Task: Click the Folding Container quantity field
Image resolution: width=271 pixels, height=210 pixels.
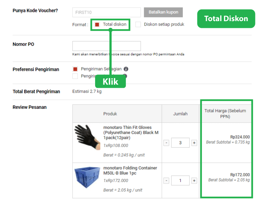Action: 180,180
